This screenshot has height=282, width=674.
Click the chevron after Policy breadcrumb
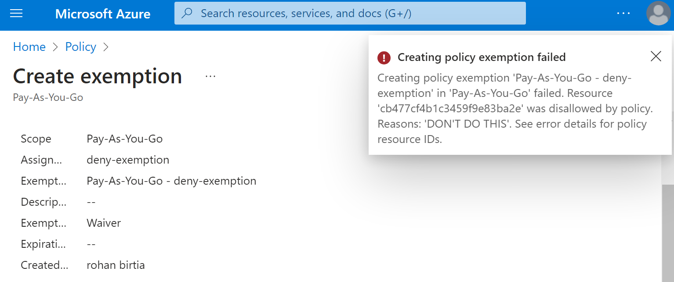(106, 47)
